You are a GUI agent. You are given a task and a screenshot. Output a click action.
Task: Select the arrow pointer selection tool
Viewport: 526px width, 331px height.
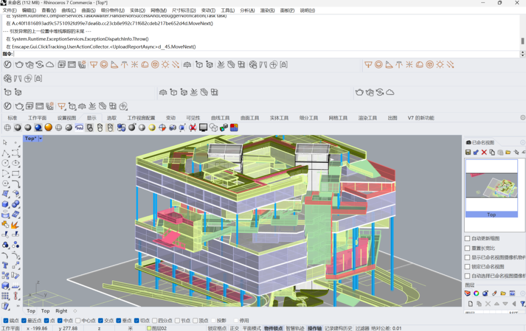(5, 142)
